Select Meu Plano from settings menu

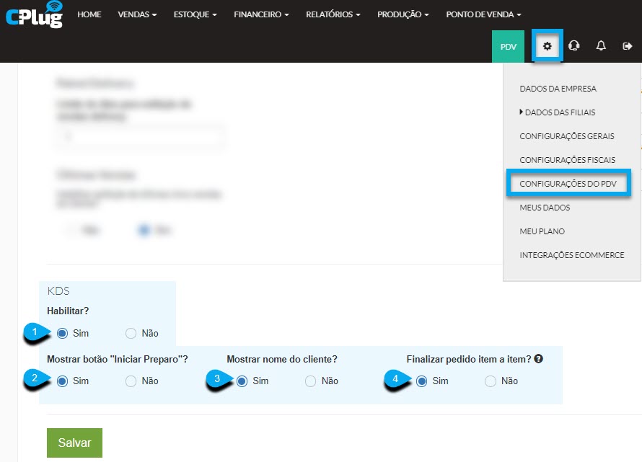point(542,231)
